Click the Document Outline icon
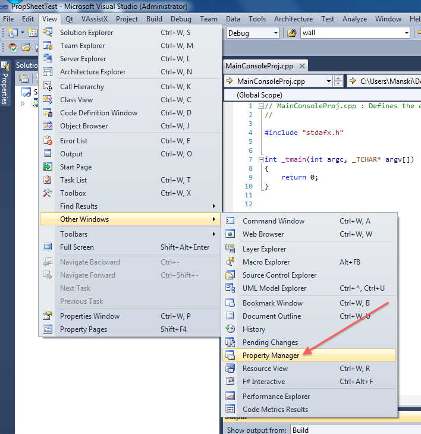Image resolution: width=421 pixels, height=434 pixels. coord(230,316)
